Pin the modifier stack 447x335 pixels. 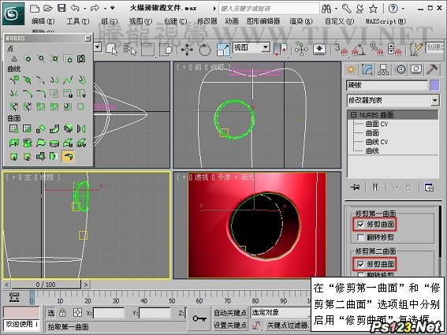356,188
